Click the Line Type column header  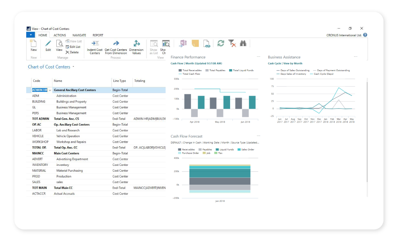[119, 81]
